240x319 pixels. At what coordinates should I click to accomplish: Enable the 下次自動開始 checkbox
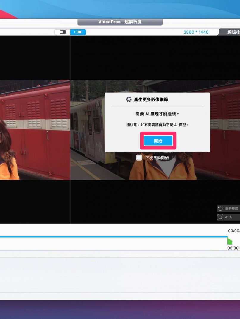click(139, 158)
